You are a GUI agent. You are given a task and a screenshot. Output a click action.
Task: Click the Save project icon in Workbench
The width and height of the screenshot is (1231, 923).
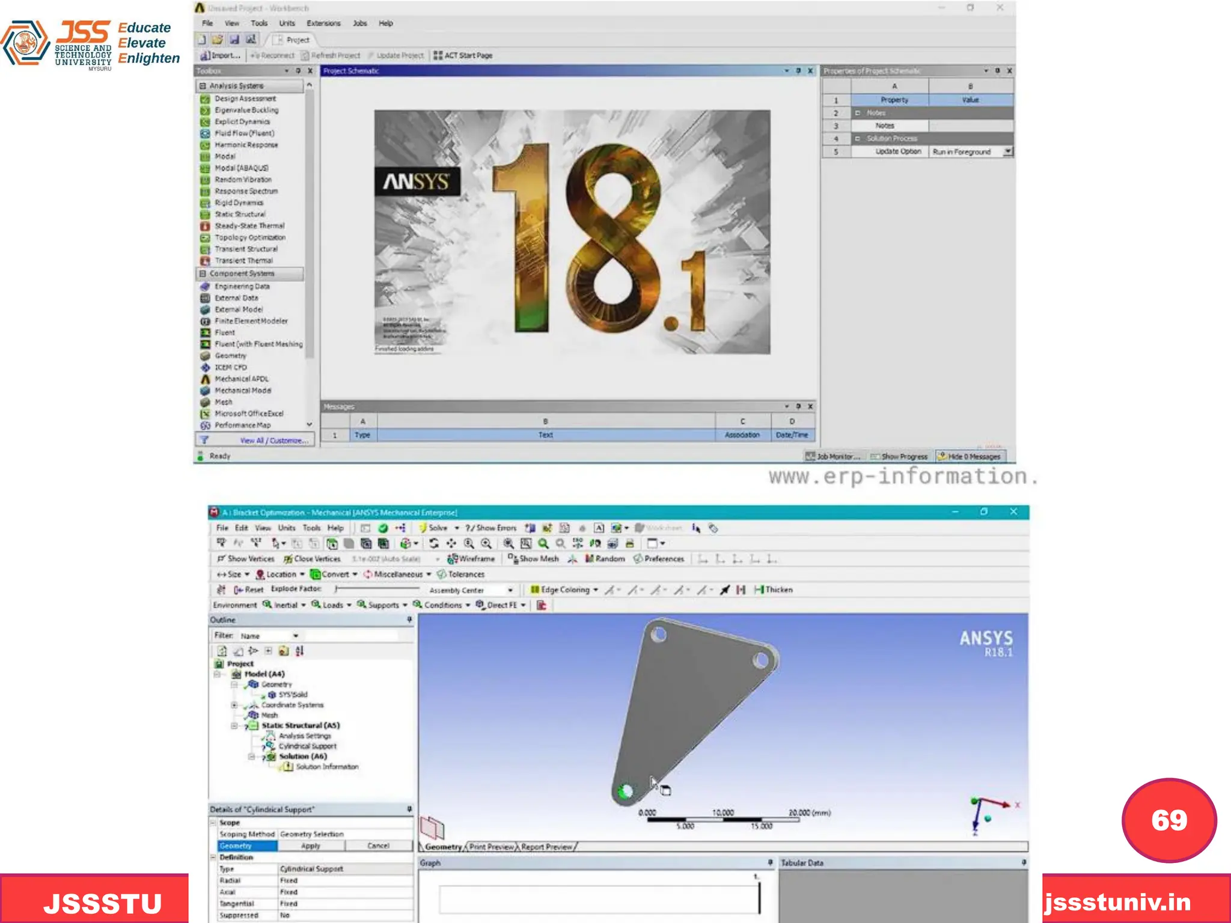[234, 40]
